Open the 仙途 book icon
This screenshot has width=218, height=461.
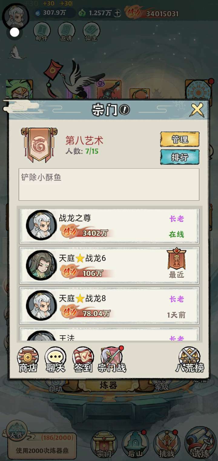91,32
